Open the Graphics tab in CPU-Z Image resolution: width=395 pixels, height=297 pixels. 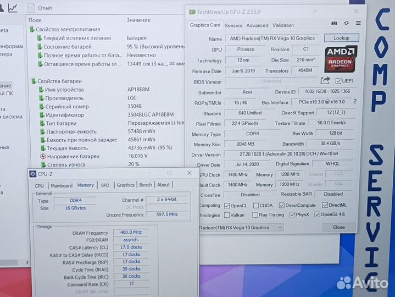125,185
